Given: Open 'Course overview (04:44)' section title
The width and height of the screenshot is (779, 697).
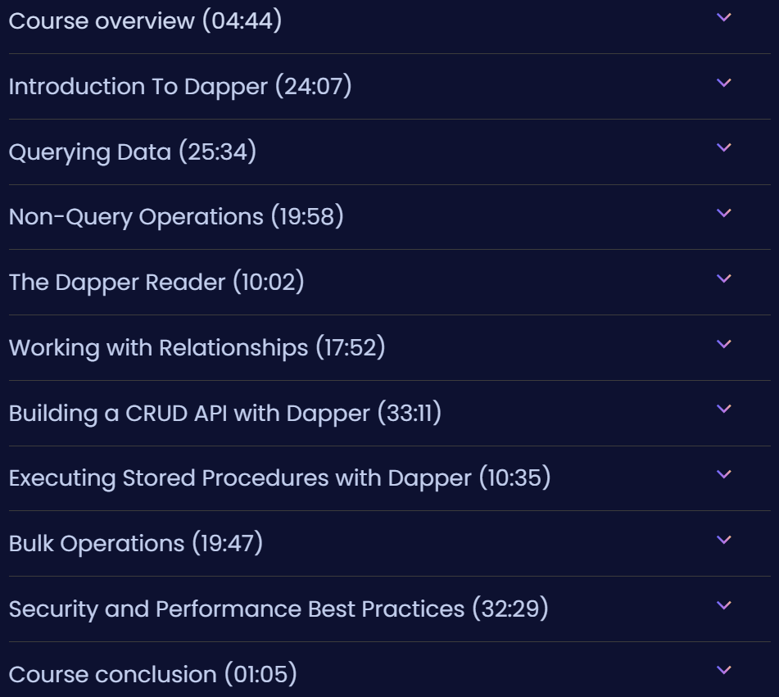Looking at the screenshot, I should (145, 21).
